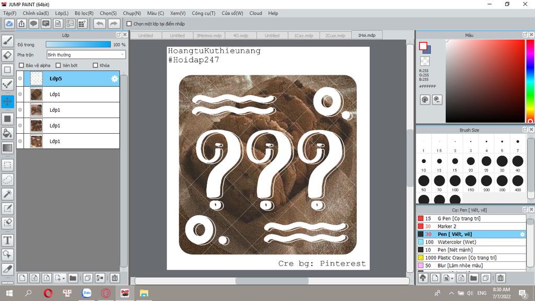
Task: Click the foreground white color swatch
Action: [x=423, y=46]
